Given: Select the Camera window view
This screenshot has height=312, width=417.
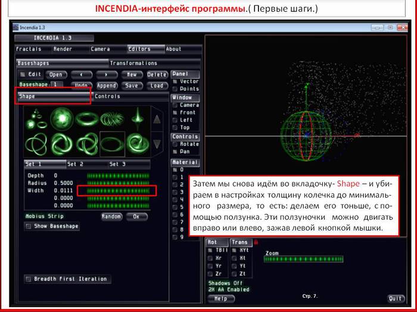Looking at the screenshot, I should 175,105.
